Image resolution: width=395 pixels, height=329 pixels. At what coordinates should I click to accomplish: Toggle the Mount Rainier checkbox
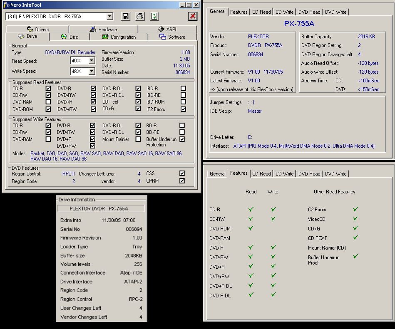click(x=138, y=139)
